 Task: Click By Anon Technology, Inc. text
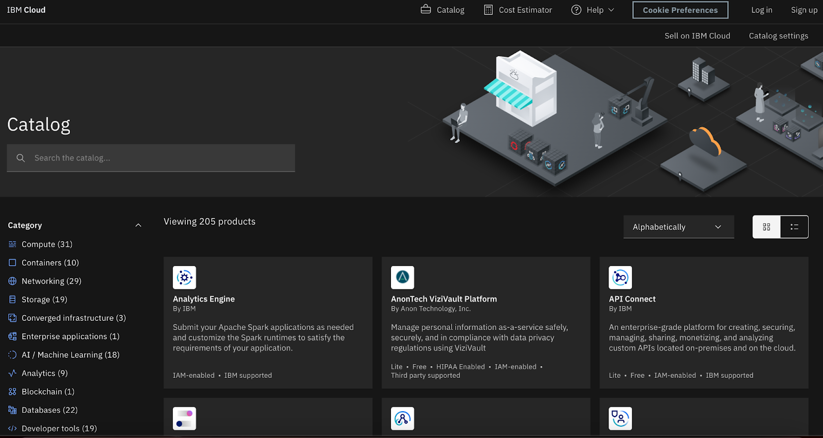click(x=431, y=308)
